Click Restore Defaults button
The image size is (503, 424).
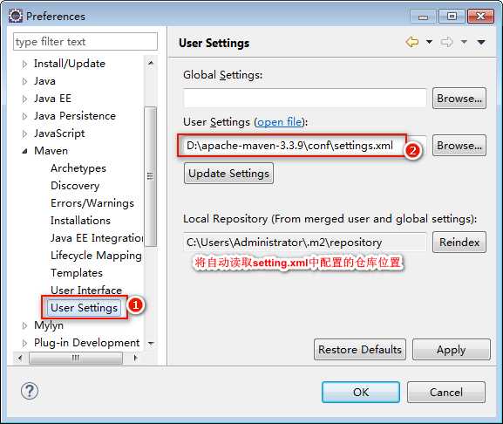360,349
